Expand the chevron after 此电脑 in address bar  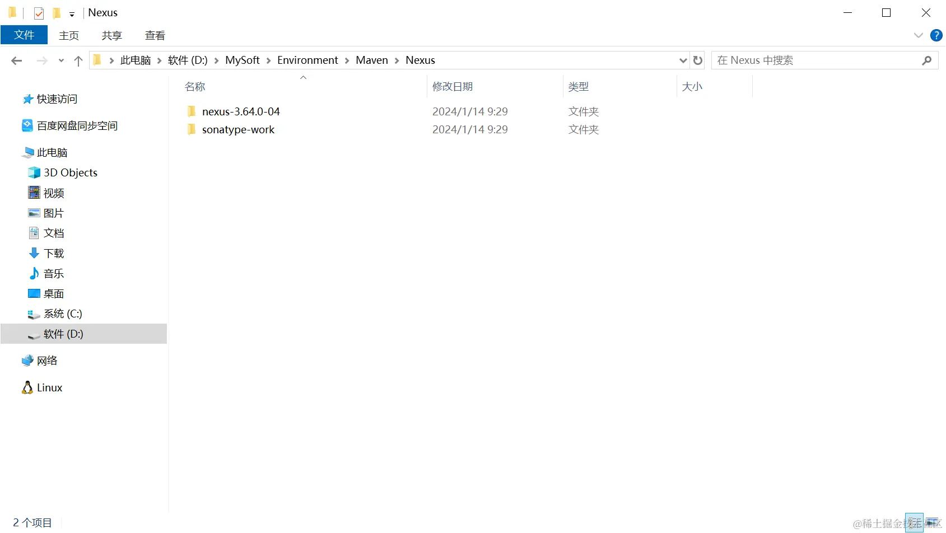point(160,60)
